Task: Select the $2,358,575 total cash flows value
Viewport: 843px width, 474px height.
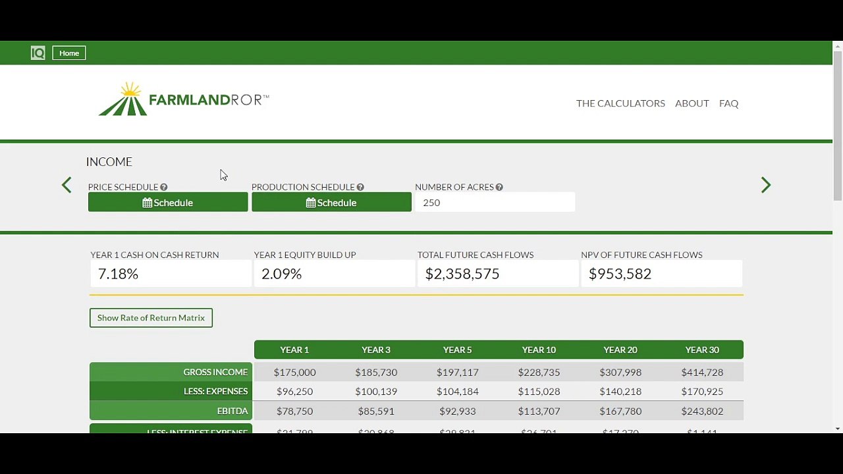Action: [462, 274]
